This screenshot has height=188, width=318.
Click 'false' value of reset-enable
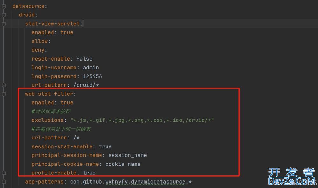84,59
